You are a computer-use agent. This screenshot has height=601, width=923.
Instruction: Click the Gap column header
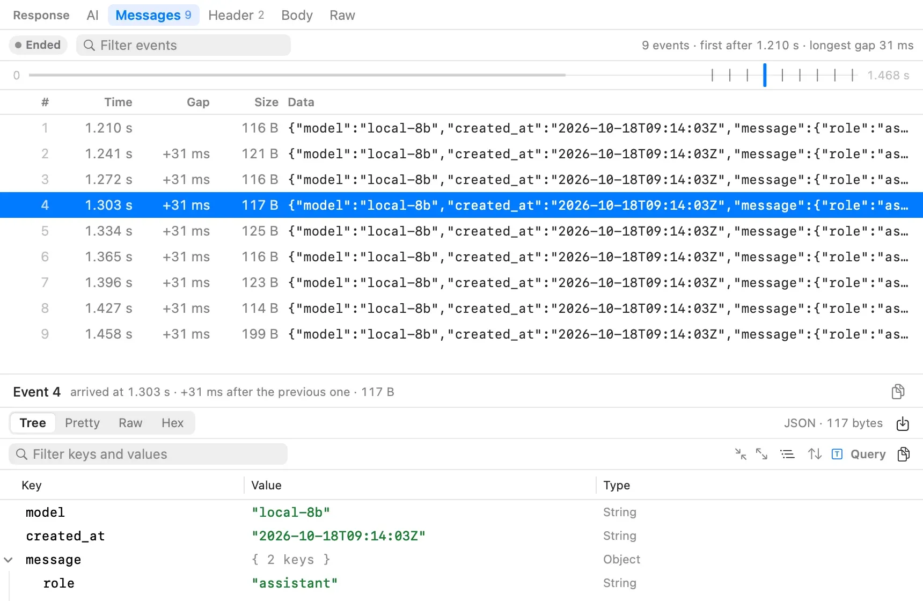[x=198, y=102]
